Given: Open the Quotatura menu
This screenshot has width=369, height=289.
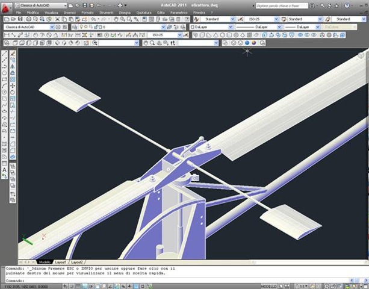Looking at the screenshot, I should point(144,12).
